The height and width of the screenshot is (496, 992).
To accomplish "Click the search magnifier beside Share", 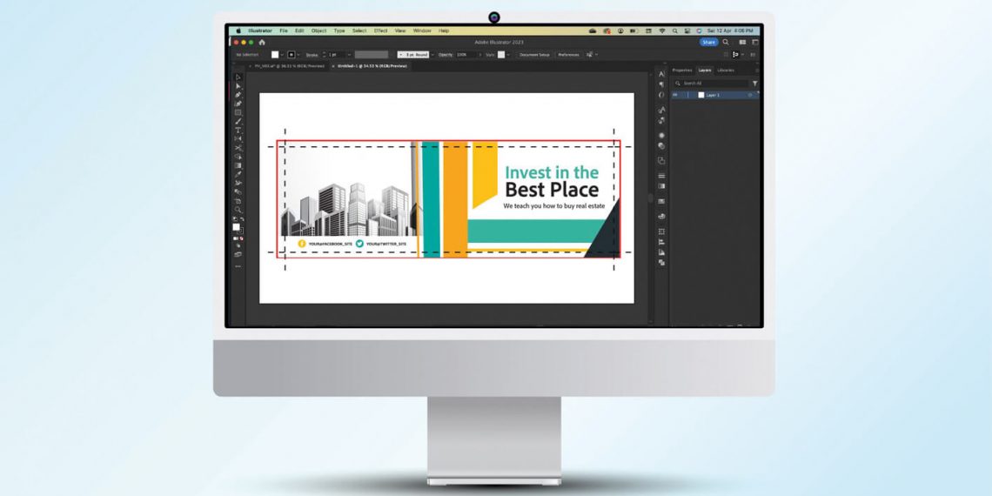I will pos(726,43).
